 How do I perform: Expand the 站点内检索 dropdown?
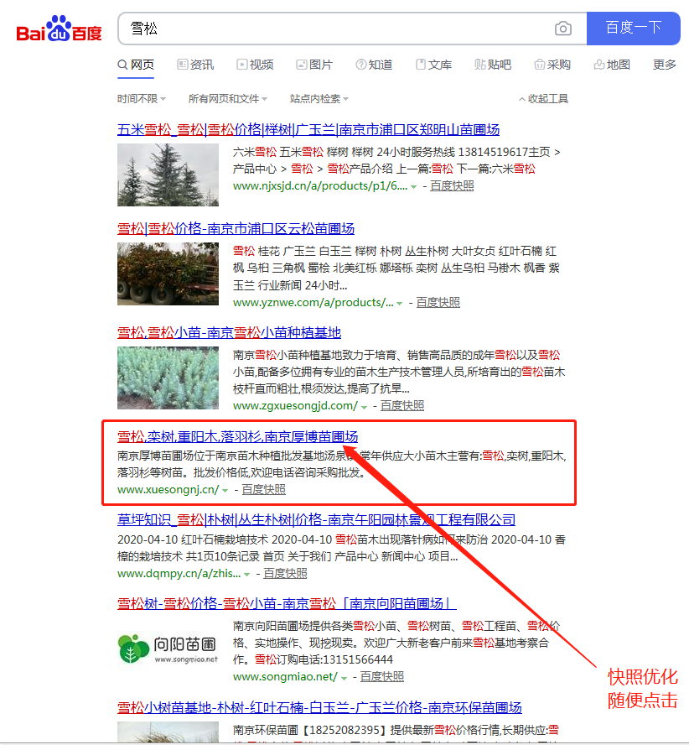coord(319,99)
